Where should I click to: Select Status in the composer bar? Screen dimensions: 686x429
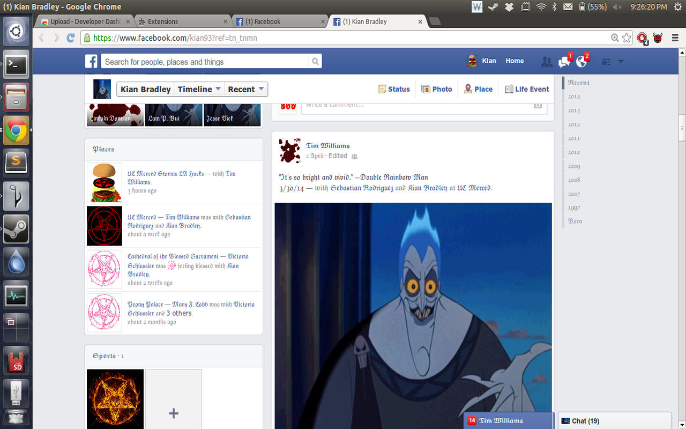(394, 89)
